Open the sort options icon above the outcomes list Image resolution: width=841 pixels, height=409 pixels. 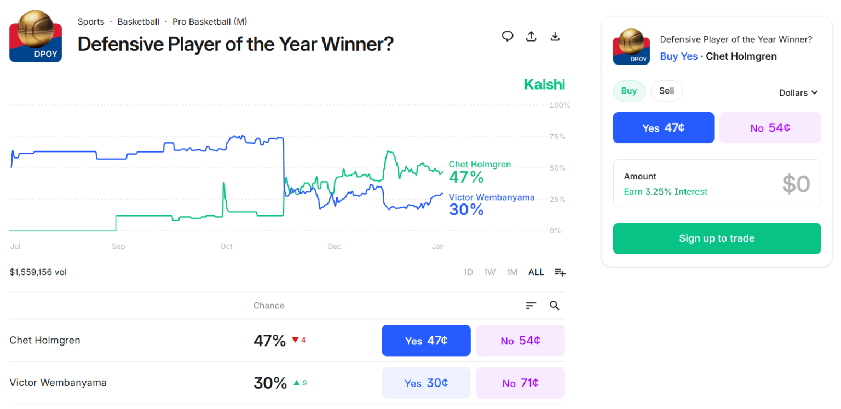pos(530,306)
